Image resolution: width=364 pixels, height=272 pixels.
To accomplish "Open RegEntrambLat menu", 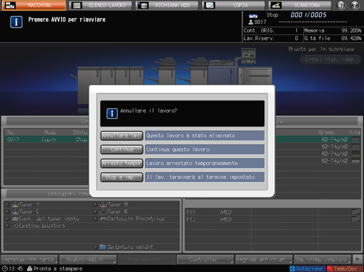I will (88, 259).
